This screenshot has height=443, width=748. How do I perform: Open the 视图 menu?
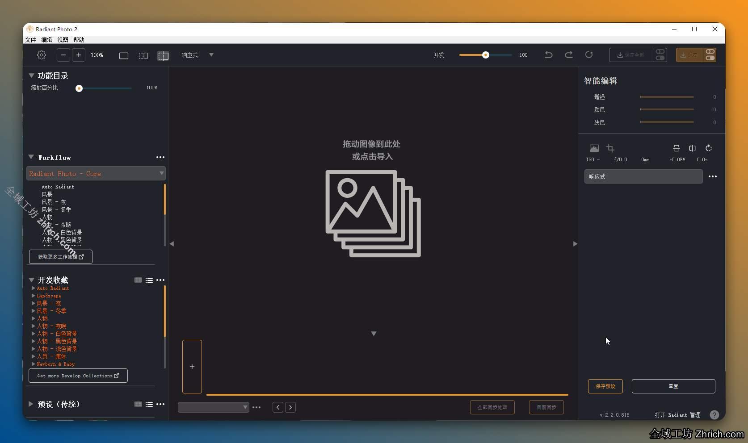[63, 40]
